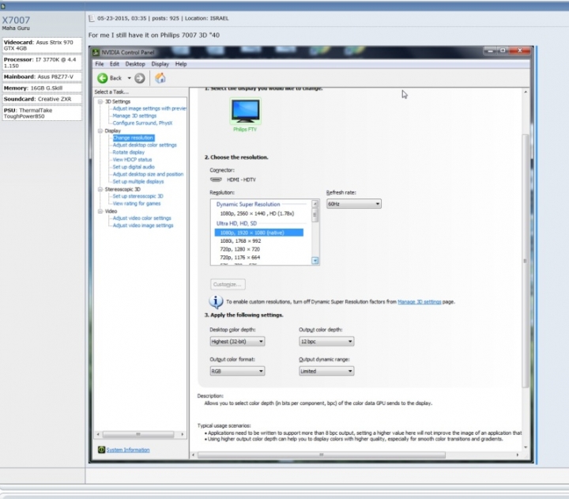Screen dimensions: 569x499
Task: Choose 1080p, 2560 × 1440 DSR resolution
Action: [x=257, y=214]
